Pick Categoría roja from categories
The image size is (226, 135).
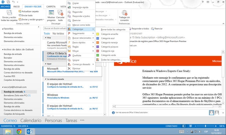pos(112,51)
